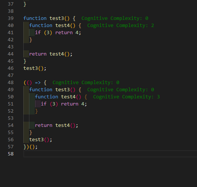
Task: Click closing brace on line 37
Action: [25, 4]
